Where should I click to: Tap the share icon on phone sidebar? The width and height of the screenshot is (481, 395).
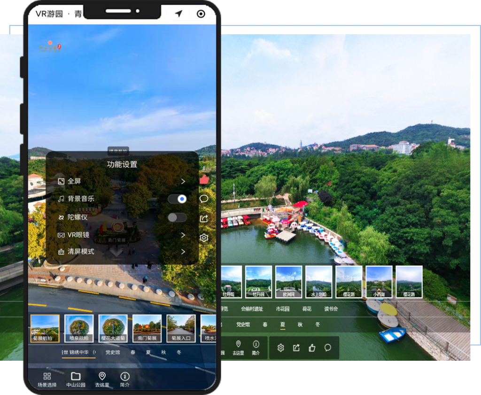tap(204, 218)
